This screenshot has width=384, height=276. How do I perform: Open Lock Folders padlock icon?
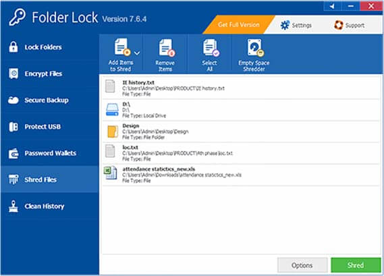click(x=13, y=47)
